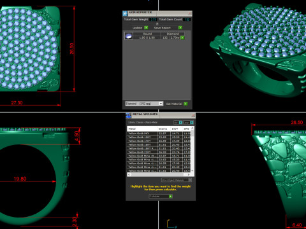Click the Total Gem Count value field
Viewport: 306px width, 229px height.
click(x=187, y=20)
